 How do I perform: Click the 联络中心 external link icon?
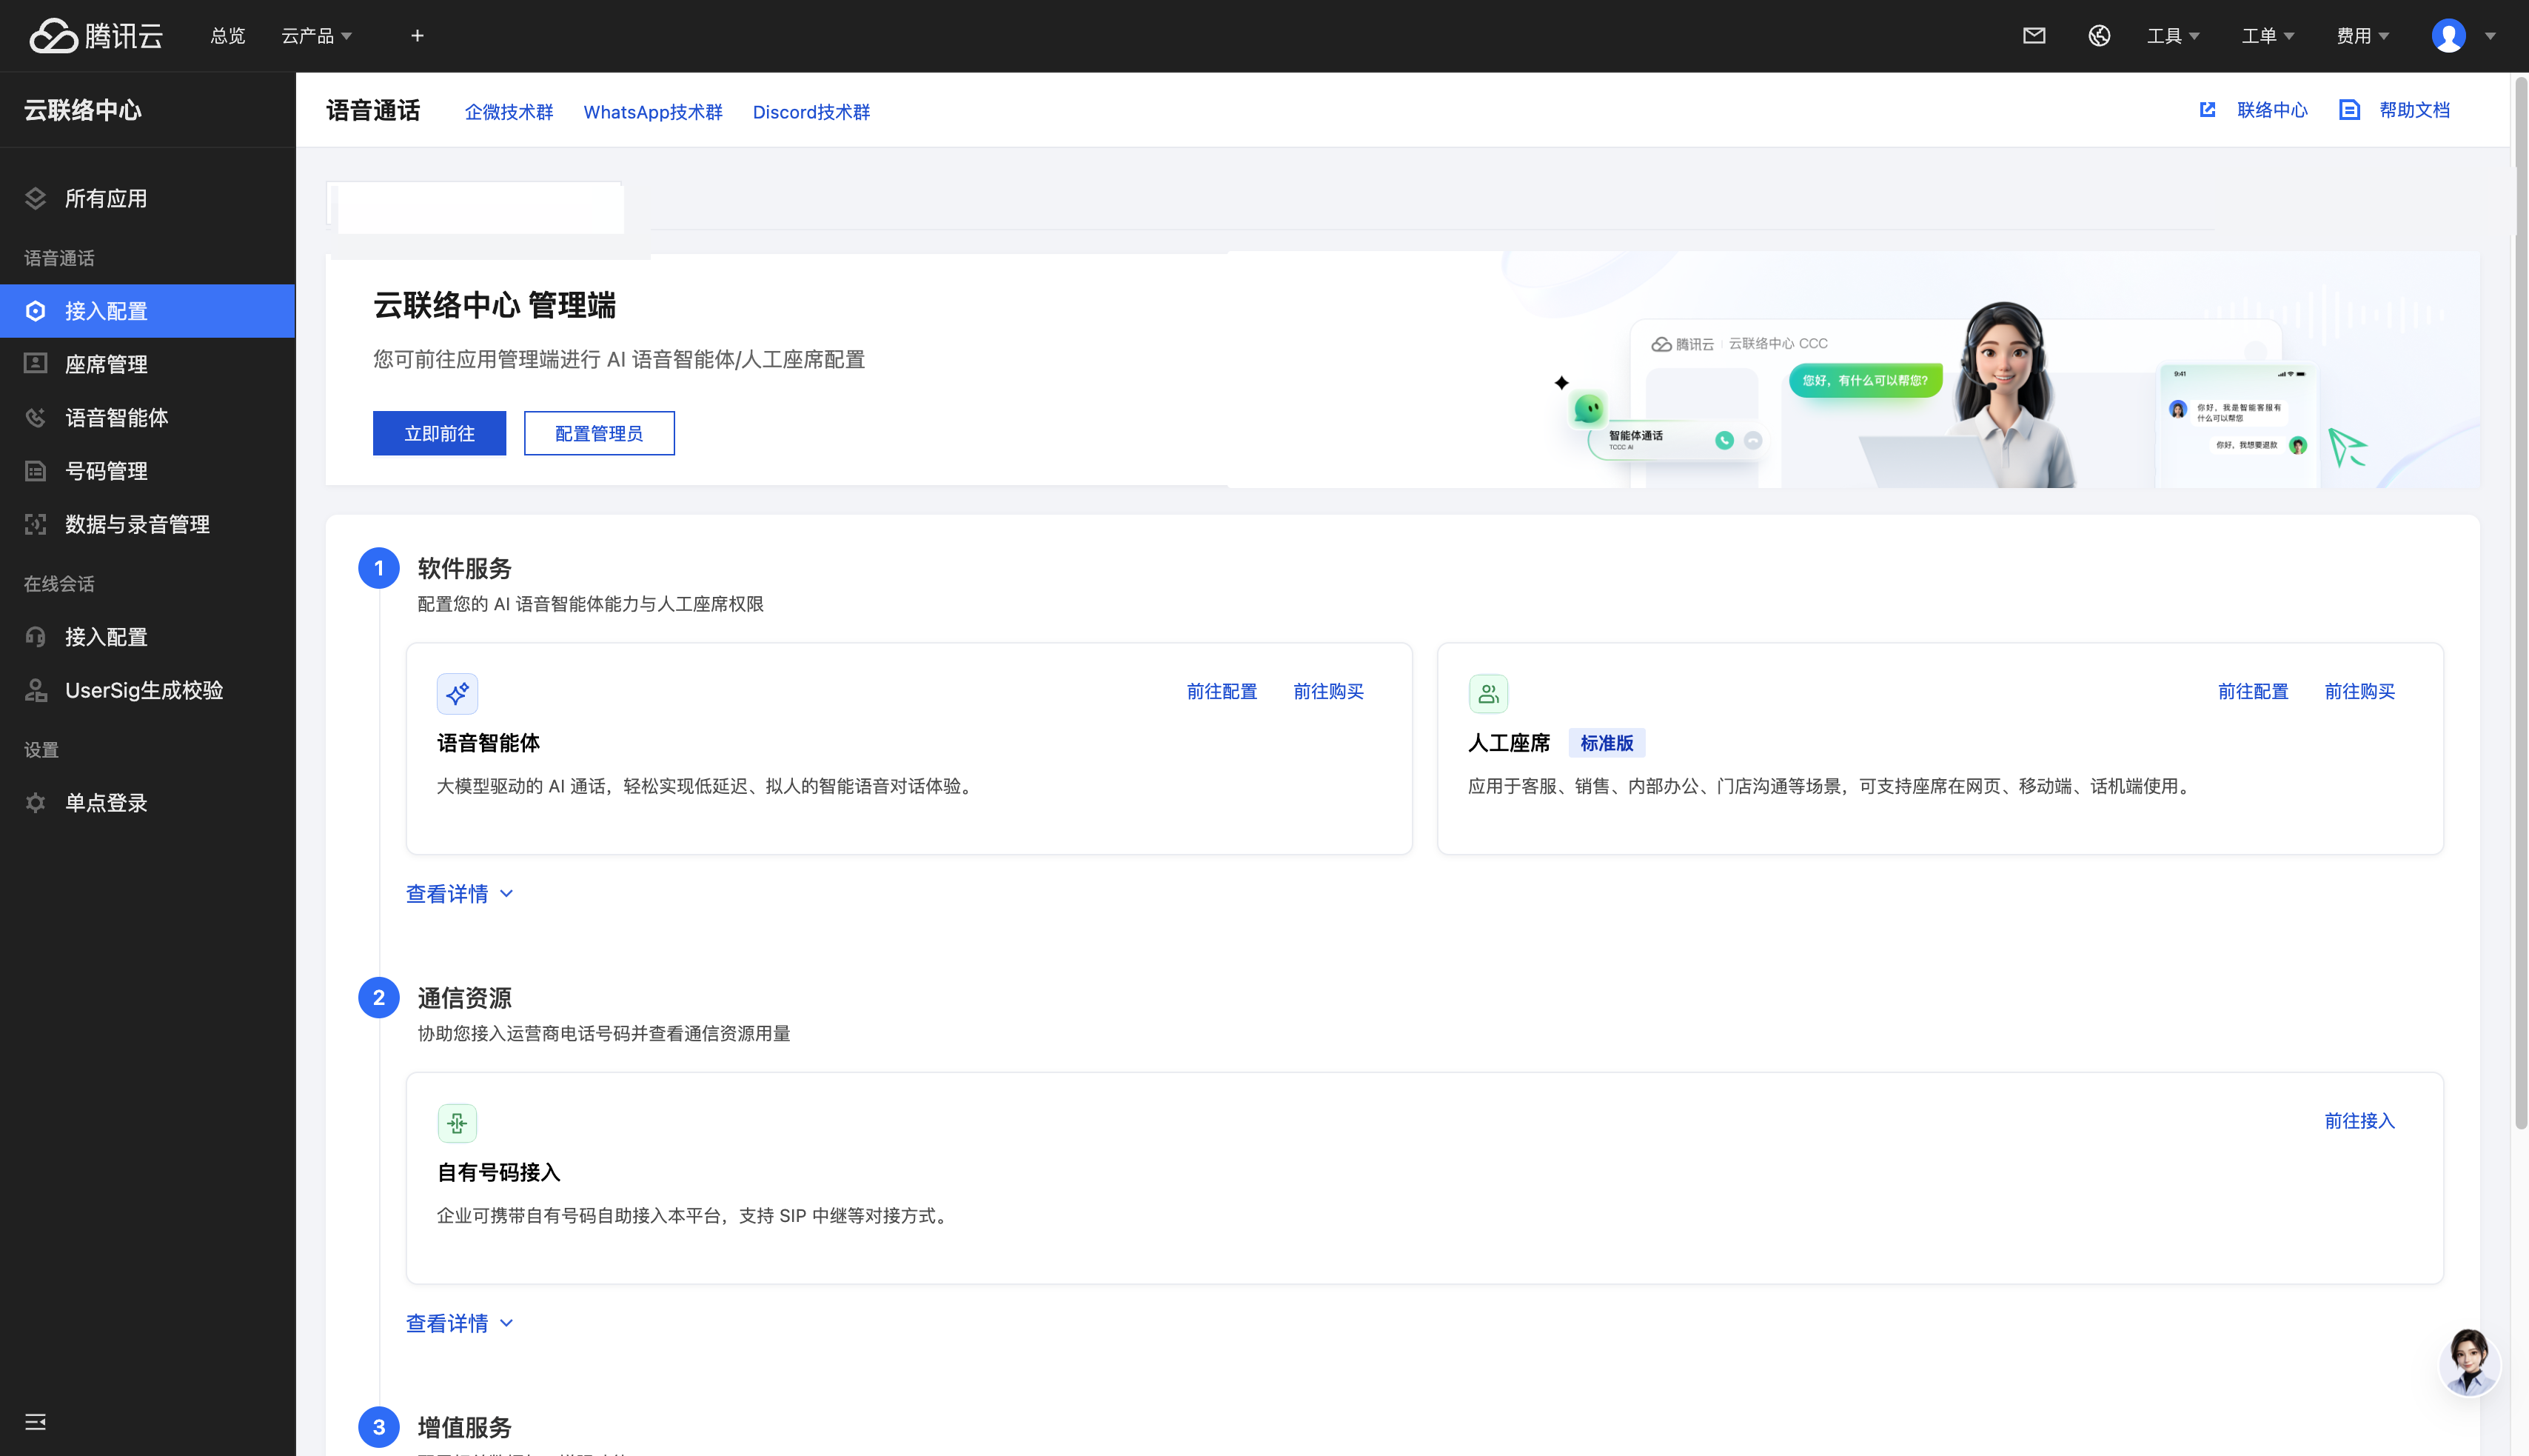(x=2207, y=110)
